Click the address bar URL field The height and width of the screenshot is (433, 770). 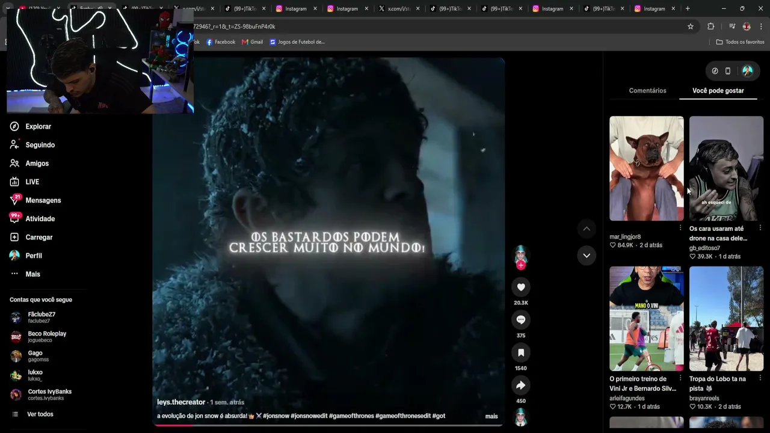click(x=439, y=26)
